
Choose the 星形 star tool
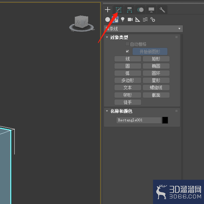[156, 80]
